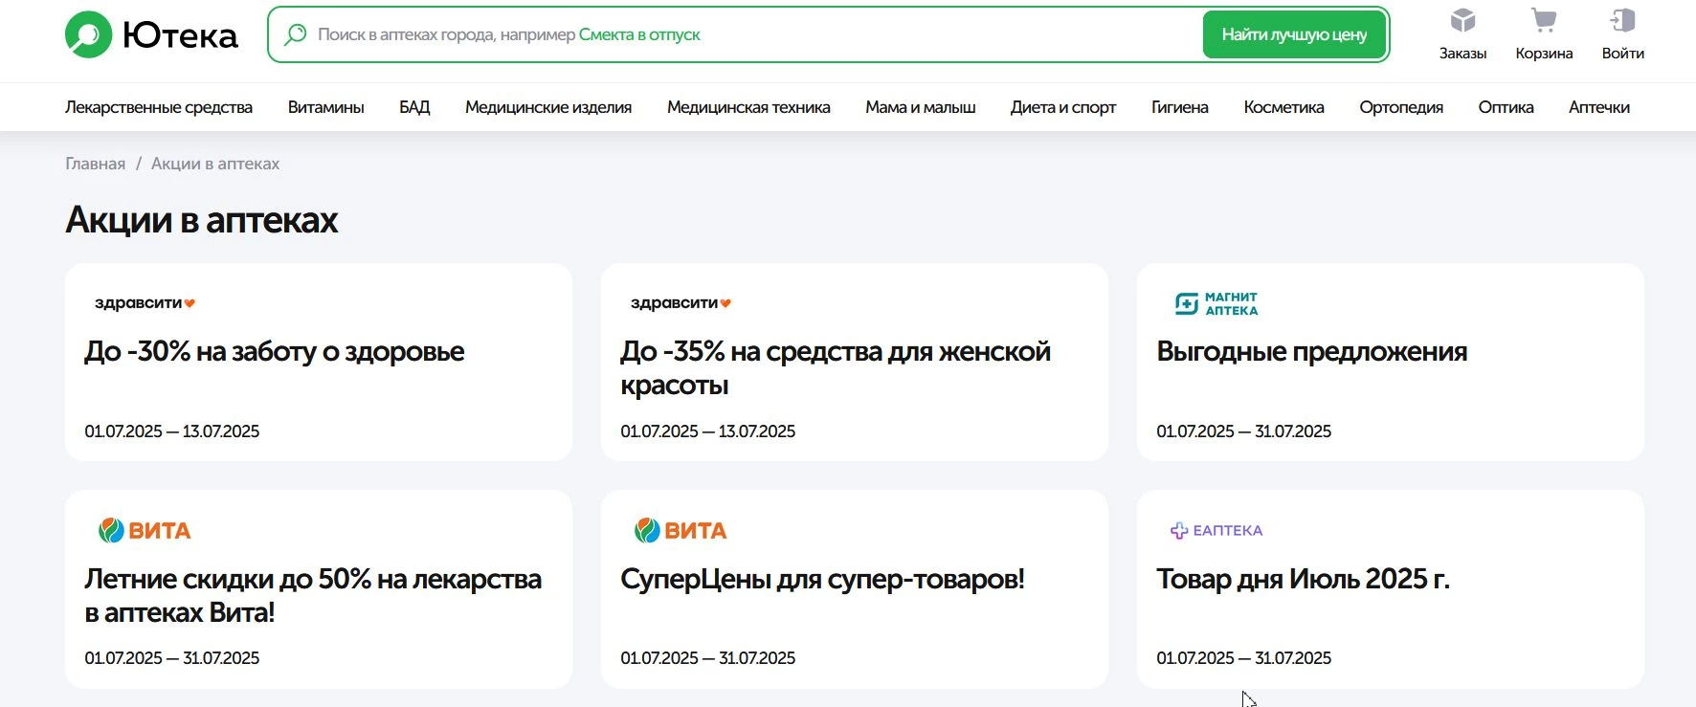Click dates on Выгодные предложения card
The height and width of the screenshot is (707, 1696).
pyautogui.click(x=1243, y=431)
